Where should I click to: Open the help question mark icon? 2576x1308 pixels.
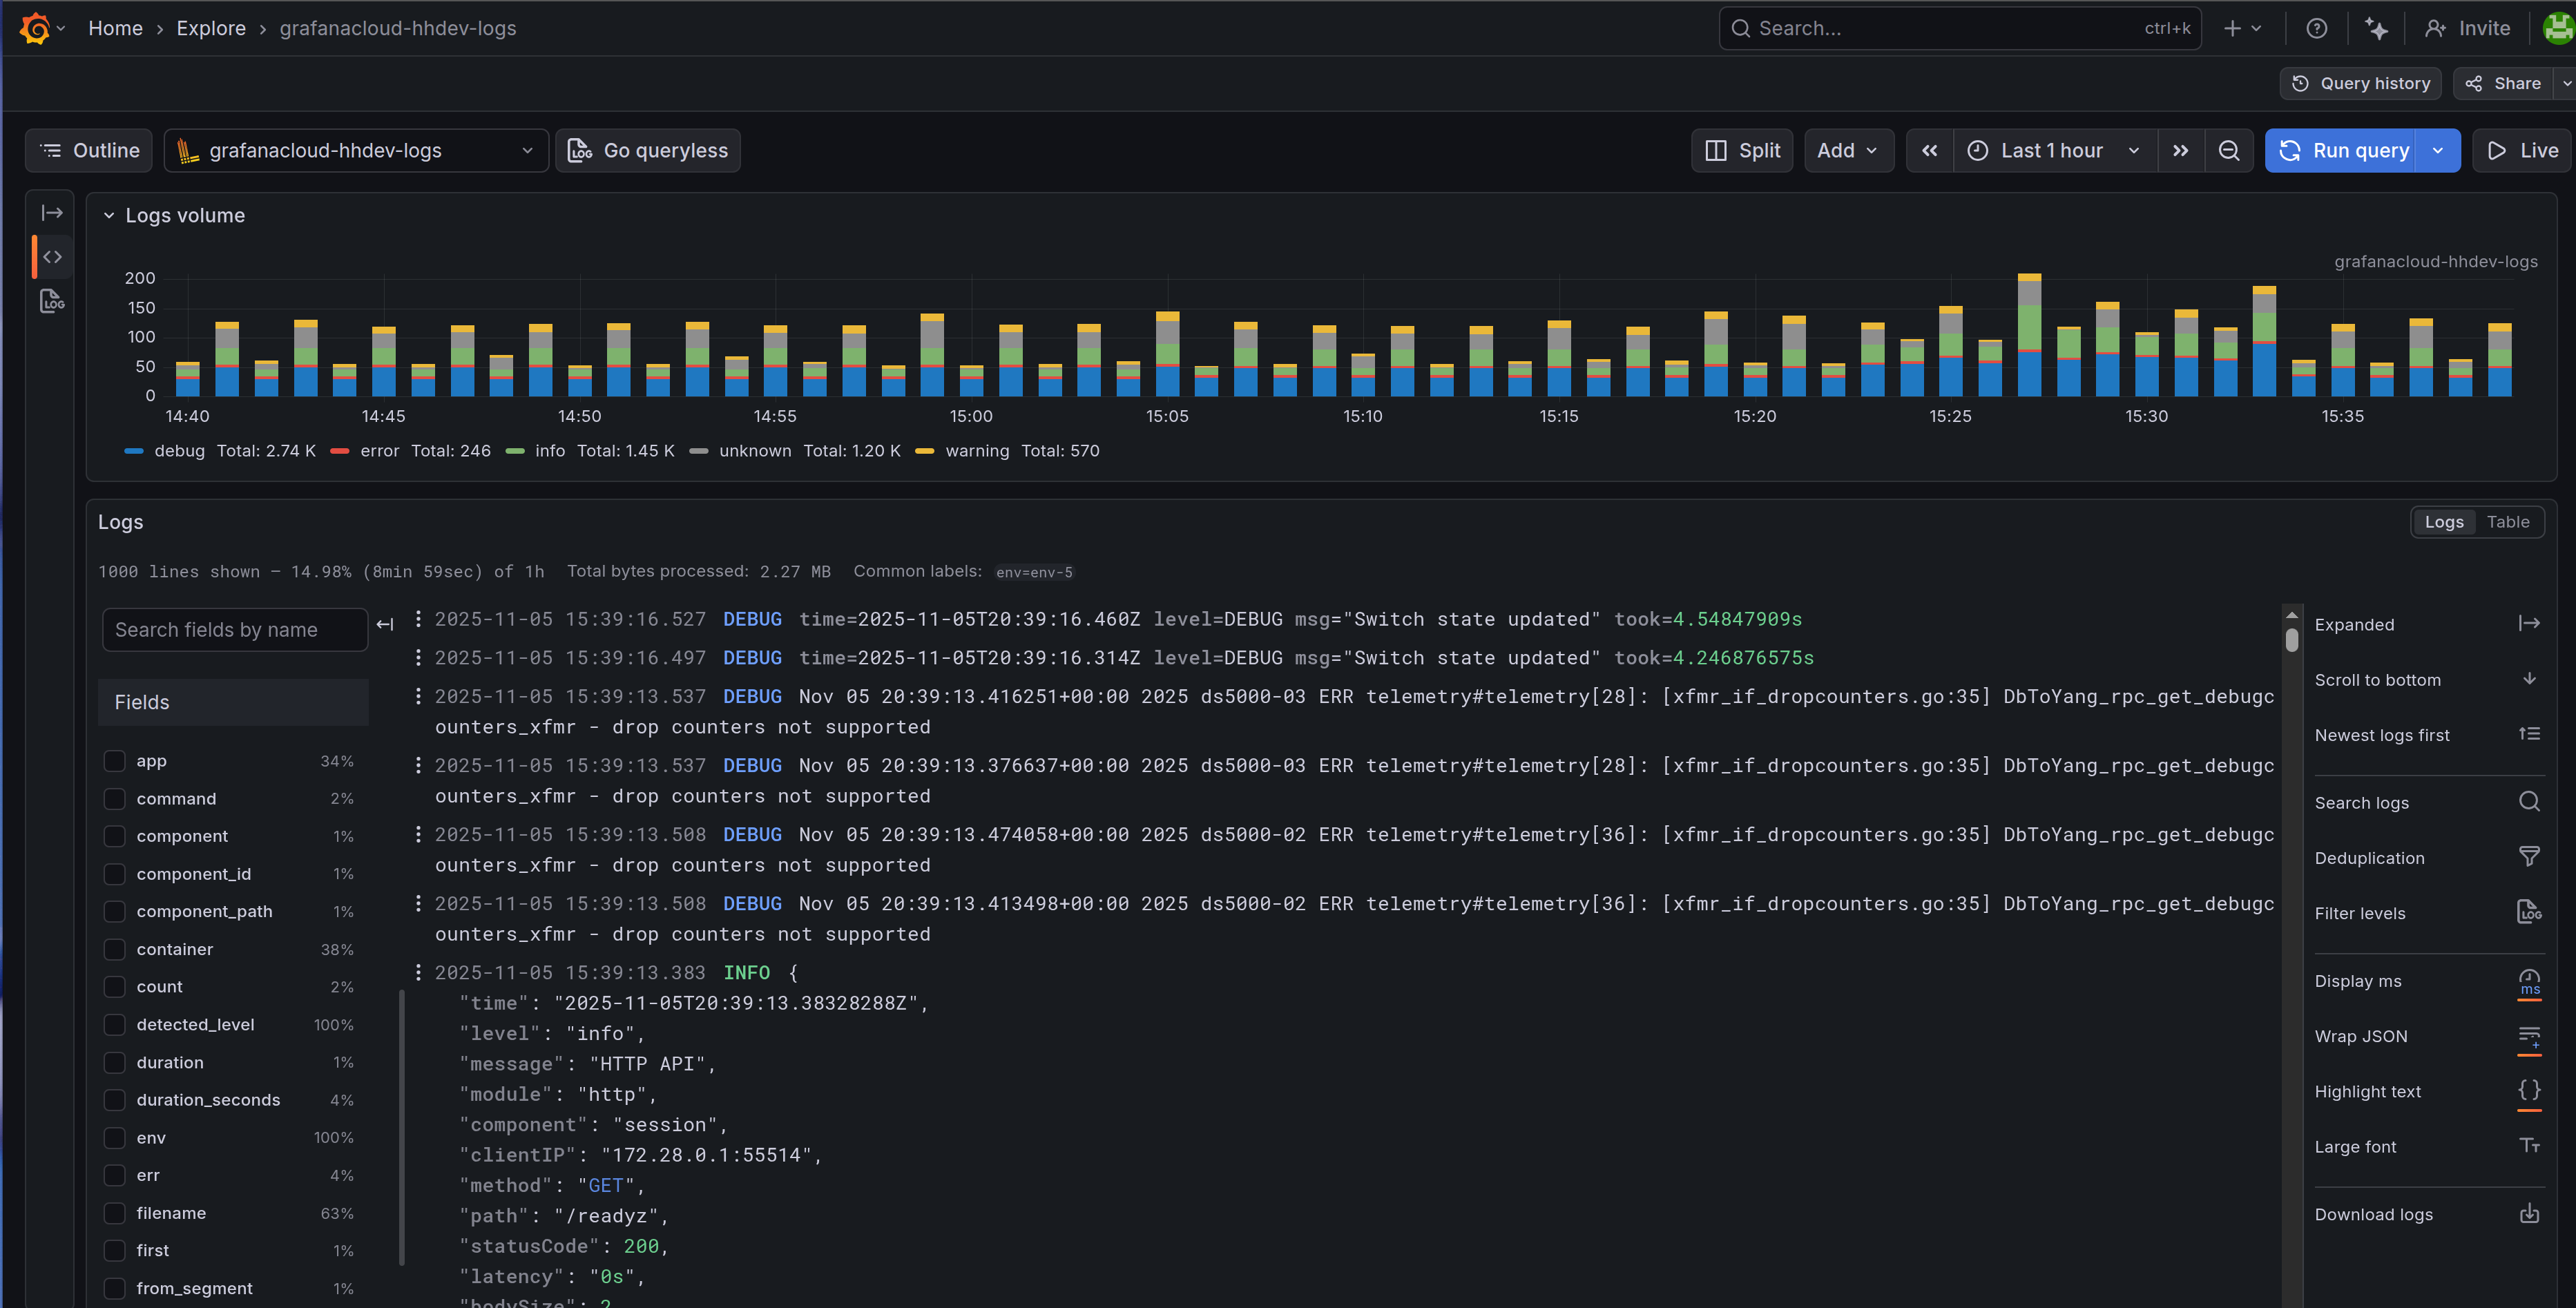coord(2316,28)
